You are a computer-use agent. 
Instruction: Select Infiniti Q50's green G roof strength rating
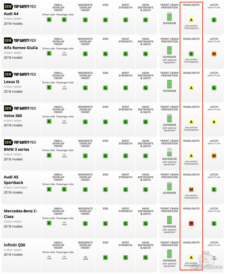click(125, 258)
